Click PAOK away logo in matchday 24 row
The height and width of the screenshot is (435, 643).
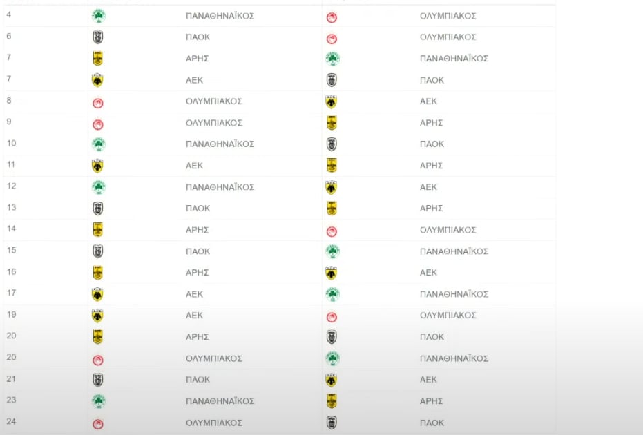[x=332, y=423]
